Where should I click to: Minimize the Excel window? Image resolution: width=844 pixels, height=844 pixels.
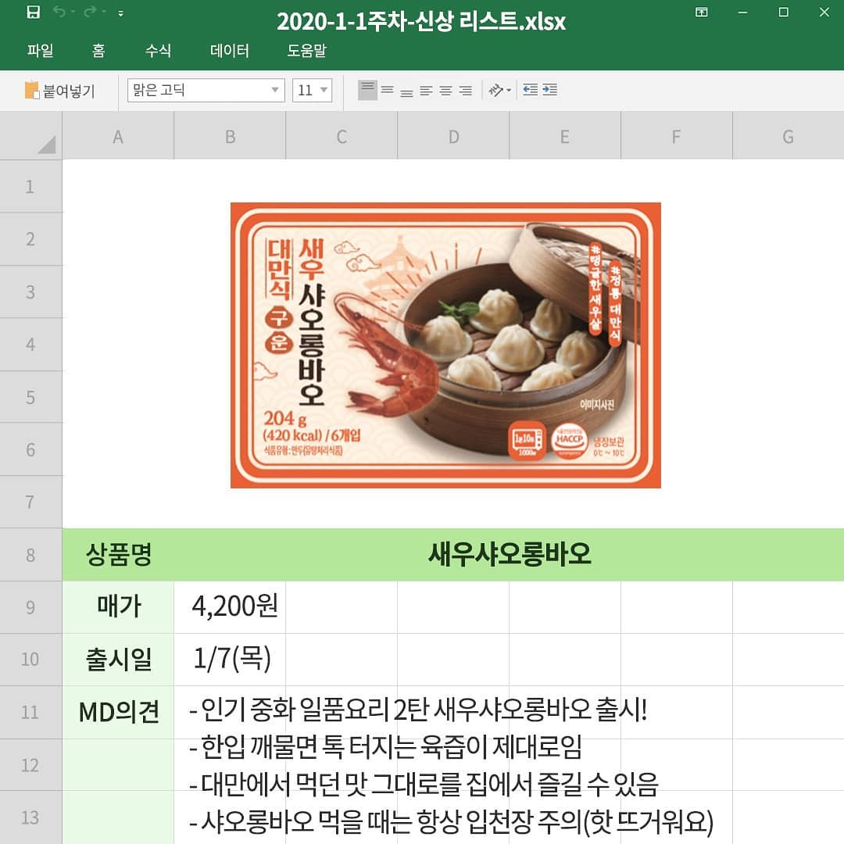pyautogui.click(x=742, y=12)
